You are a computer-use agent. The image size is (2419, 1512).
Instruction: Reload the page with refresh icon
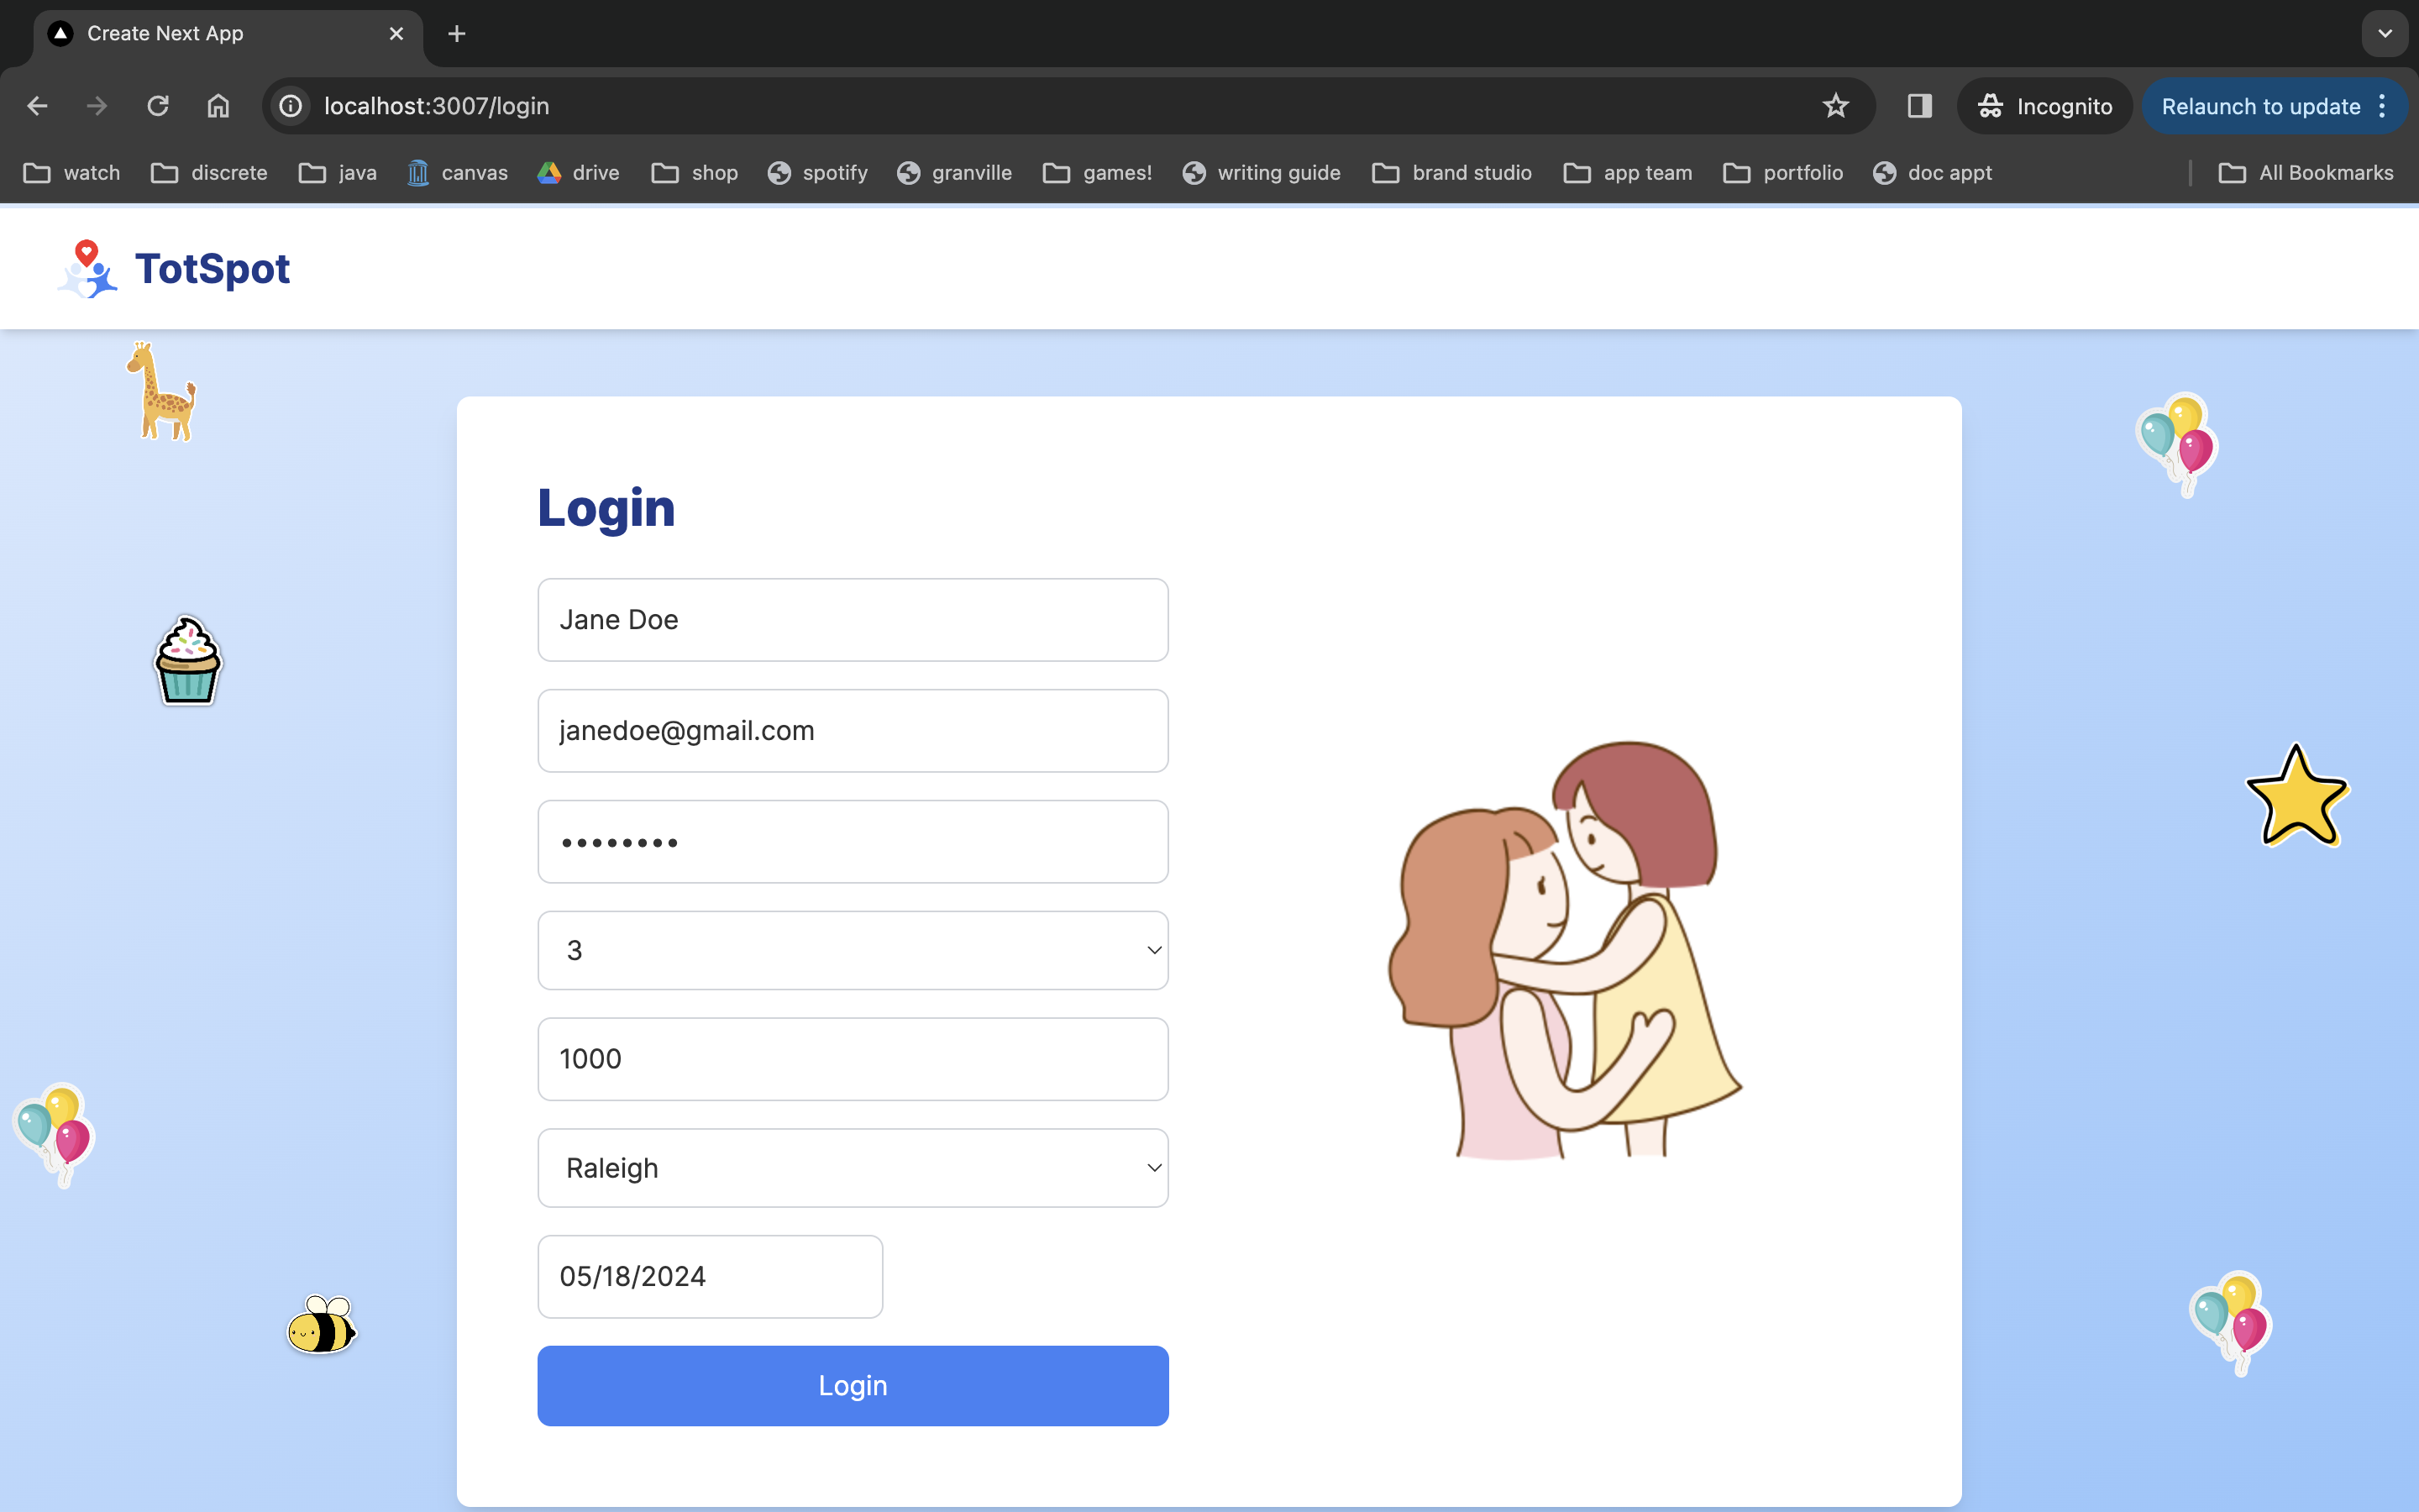click(x=158, y=106)
